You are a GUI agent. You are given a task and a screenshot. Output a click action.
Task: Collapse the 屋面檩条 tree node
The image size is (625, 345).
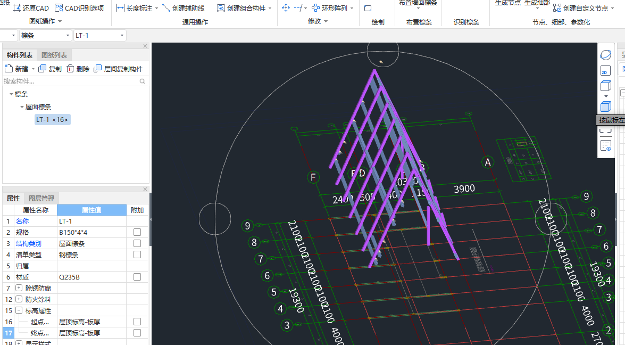(x=22, y=107)
